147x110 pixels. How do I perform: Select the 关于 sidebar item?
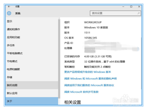(x=32, y=101)
